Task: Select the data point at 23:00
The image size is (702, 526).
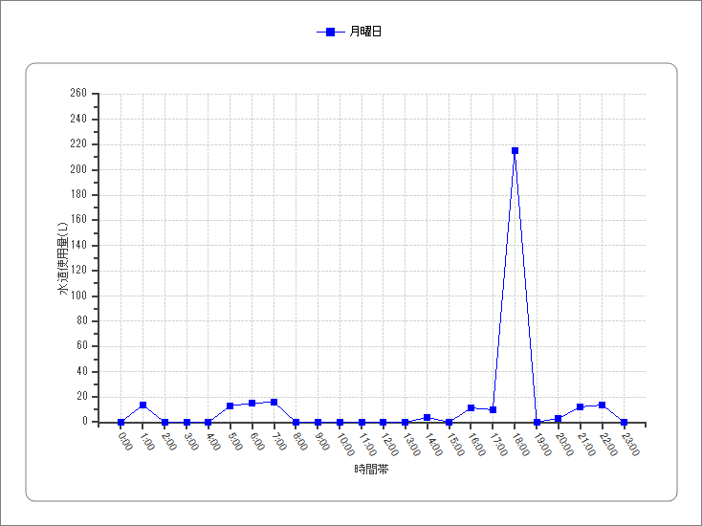Action: (x=625, y=422)
